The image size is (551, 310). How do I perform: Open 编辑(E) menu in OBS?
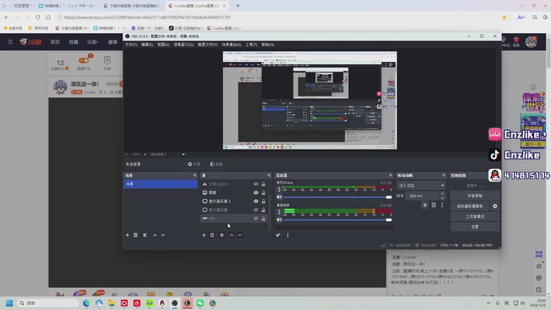point(147,45)
